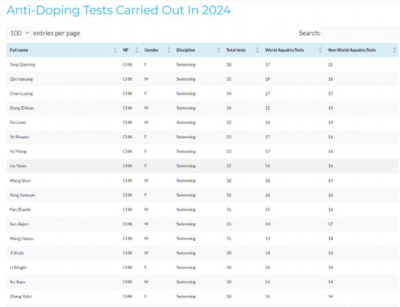Sort by Gender using its sort arrows
This screenshot has width=400, height=307.
click(169, 50)
